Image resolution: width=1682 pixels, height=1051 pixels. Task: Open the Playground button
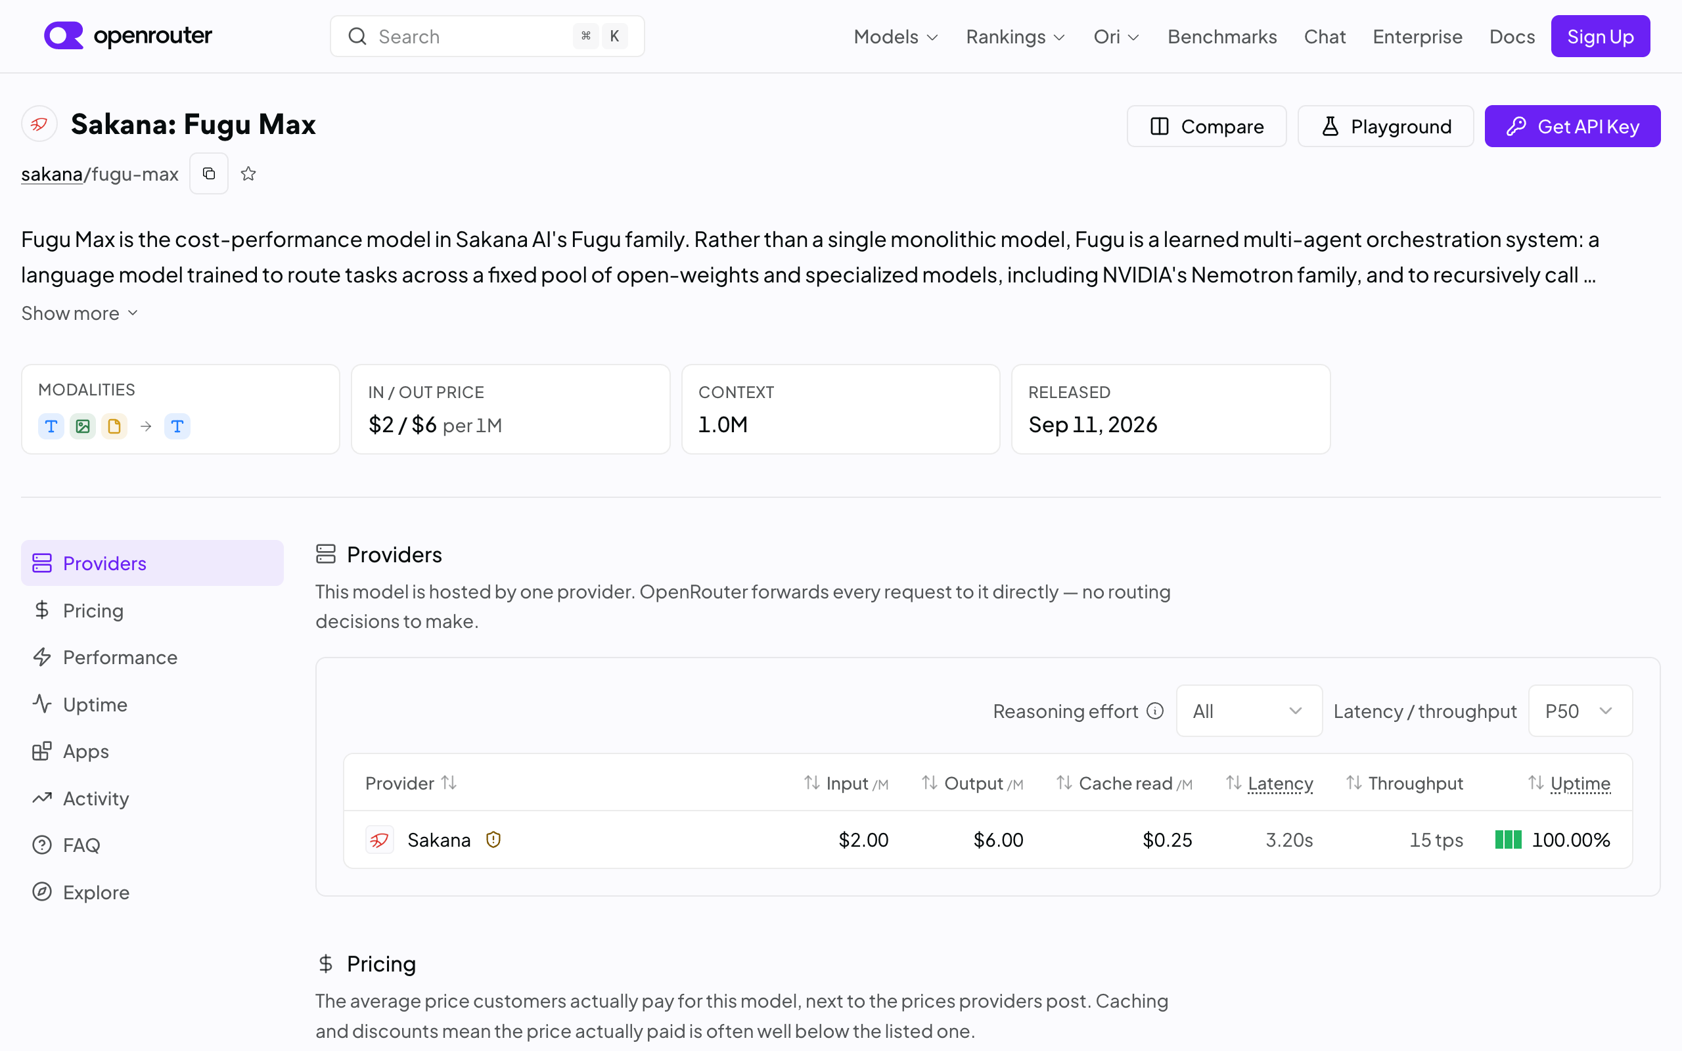click(x=1385, y=126)
